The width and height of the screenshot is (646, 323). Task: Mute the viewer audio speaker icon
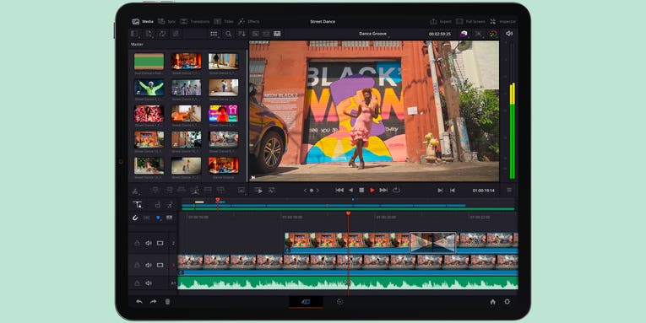pos(509,34)
